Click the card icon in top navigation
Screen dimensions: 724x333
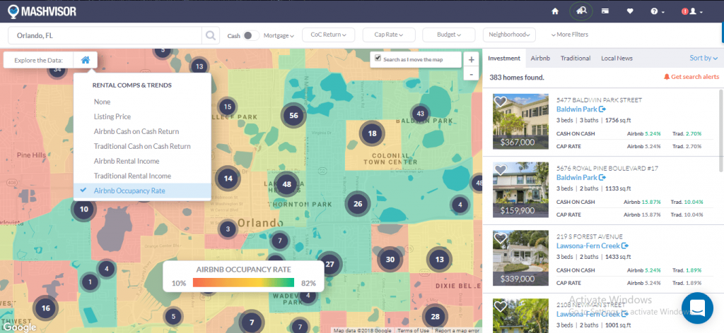606,11
